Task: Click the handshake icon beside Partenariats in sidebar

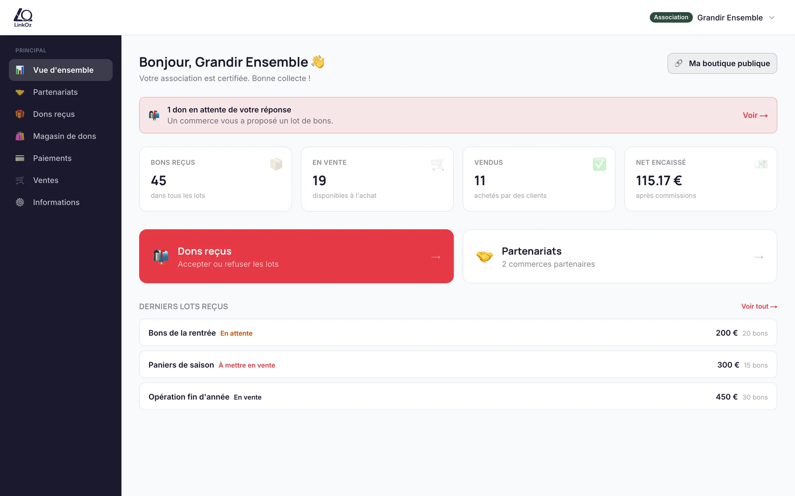Action: 20,92
